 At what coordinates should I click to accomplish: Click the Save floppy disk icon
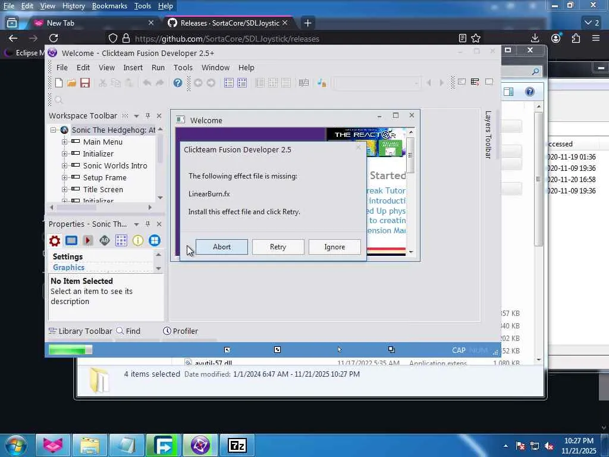click(85, 82)
